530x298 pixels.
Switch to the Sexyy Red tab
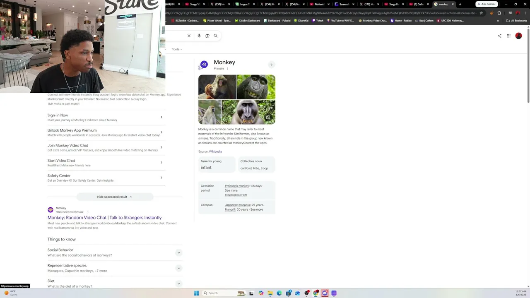[x=394, y=4]
